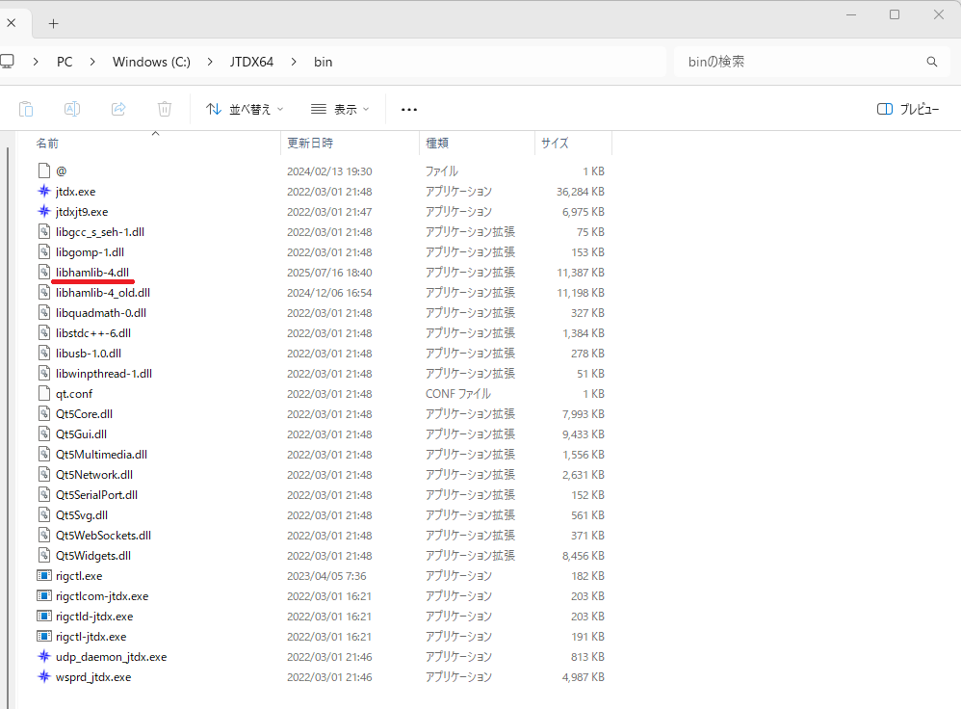The width and height of the screenshot is (961, 709).
Task: Click the 2023/04/05 7:36 date cell
Action: 326,576
